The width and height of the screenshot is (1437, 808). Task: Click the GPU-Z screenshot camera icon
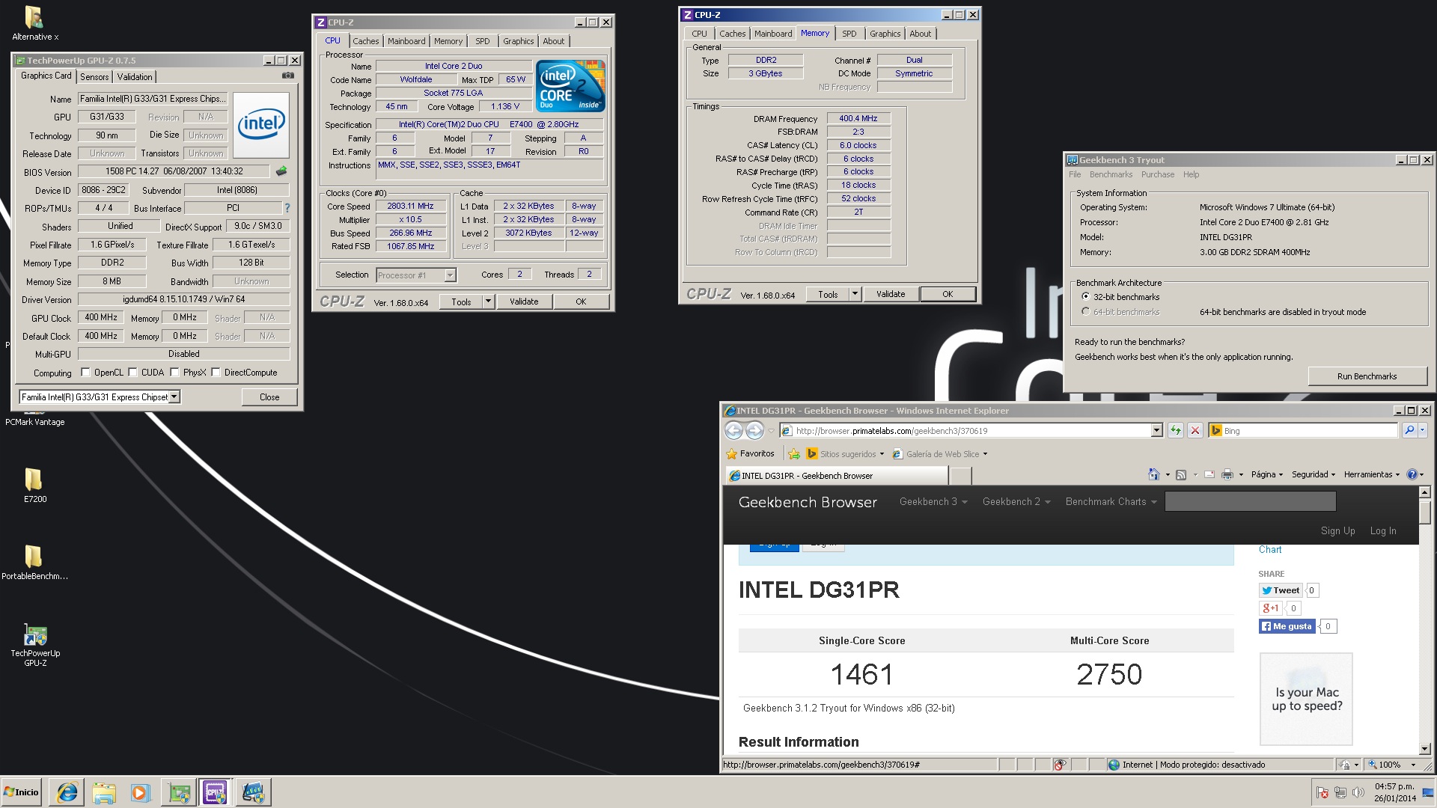(x=288, y=76)
